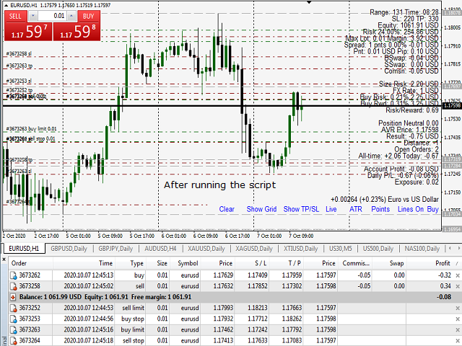Click the #3673263 buy limit 0.01 chart label
Image resolution: width=462 pixels, height=346 pixels.
tap(31, 129)
